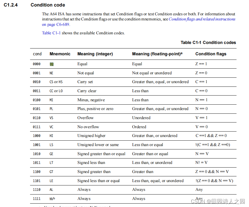
Task: Click the 'V == 1' flags cell
Action: click(202, 118)
